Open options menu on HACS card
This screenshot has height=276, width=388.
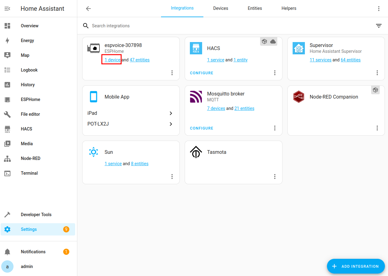coord(275,73)
